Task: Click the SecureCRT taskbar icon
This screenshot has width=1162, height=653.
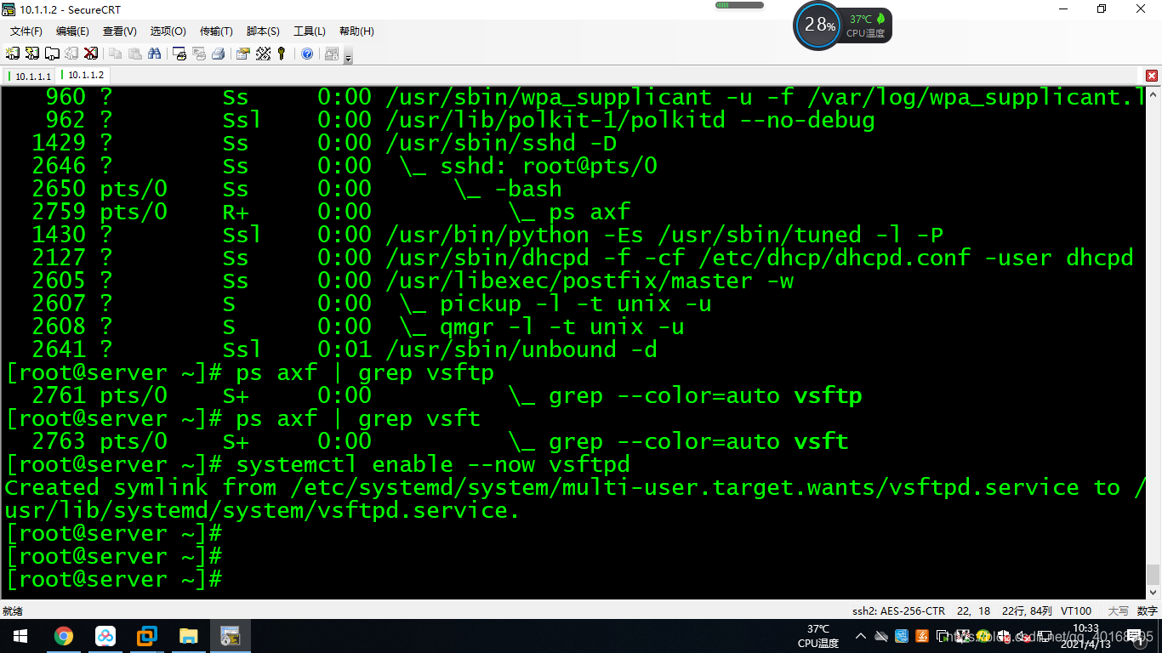Action: [230, 636]
